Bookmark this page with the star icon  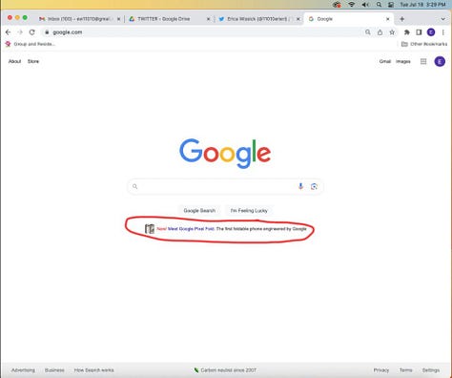click(x=392, y=32)
